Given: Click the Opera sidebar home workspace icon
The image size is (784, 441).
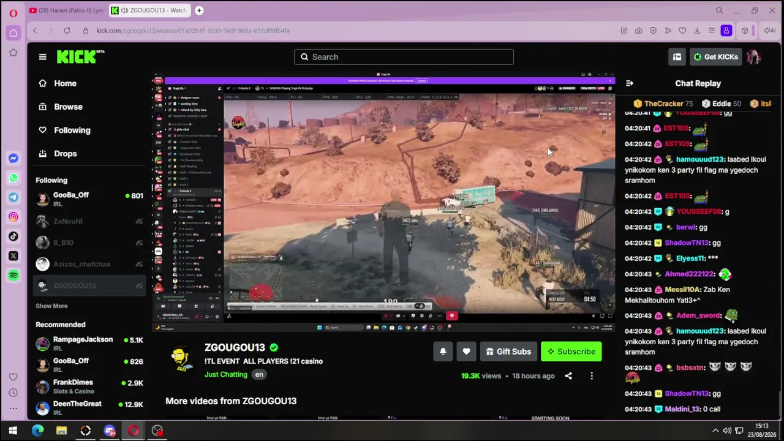Looking at the screenshot, I should (x=13, y=33).
